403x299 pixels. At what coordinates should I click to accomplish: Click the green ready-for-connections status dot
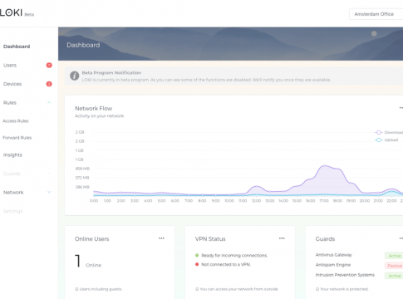point(197,255)
